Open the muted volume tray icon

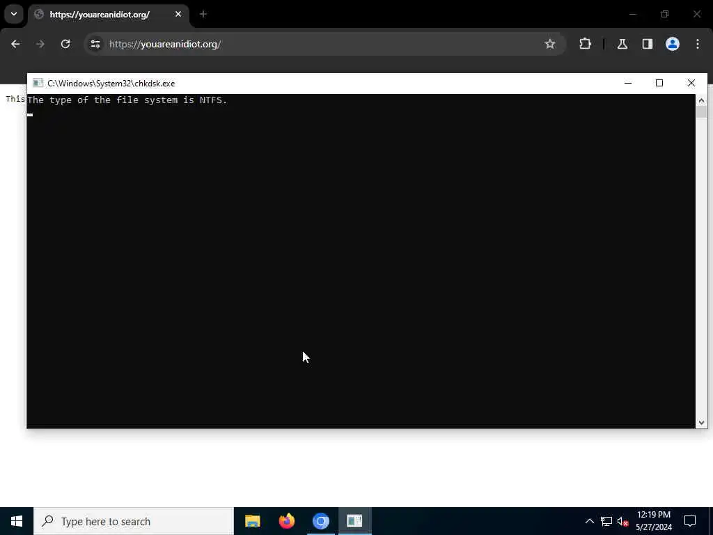click(622, 521)
